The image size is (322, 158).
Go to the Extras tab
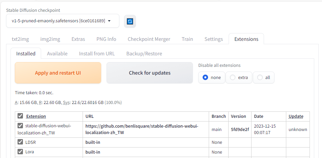pyautogui.click(x=78, y=39)
